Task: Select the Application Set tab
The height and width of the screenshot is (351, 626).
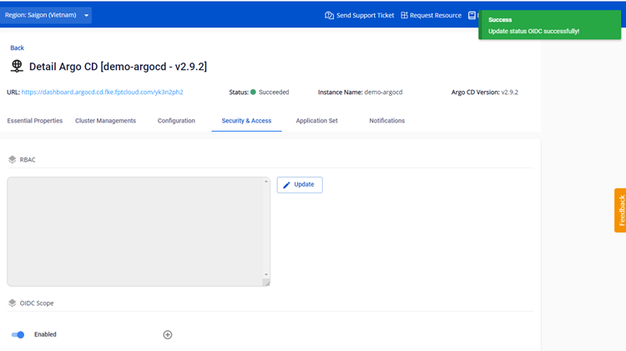Action: point(316,121)
